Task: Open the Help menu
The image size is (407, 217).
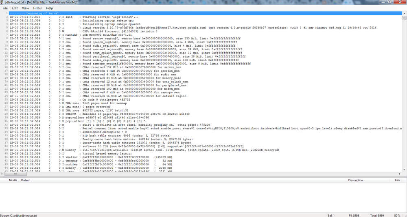Action: [49, 8]
